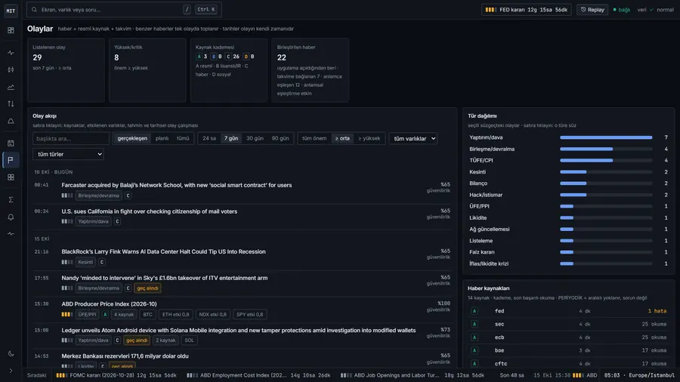This screenshot has height=382, width=680.
Task: Click the Replay button
Action: coord(592,10)
